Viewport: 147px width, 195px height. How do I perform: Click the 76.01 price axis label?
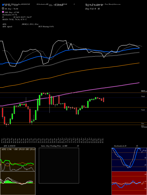point(143,110)
